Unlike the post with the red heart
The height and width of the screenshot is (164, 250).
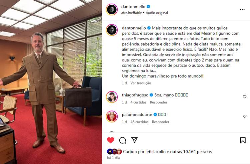[111, 140]
